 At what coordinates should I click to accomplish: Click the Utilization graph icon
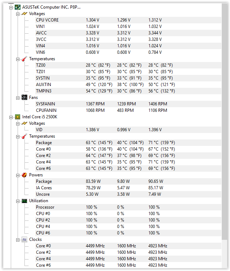tap(24, 201)
